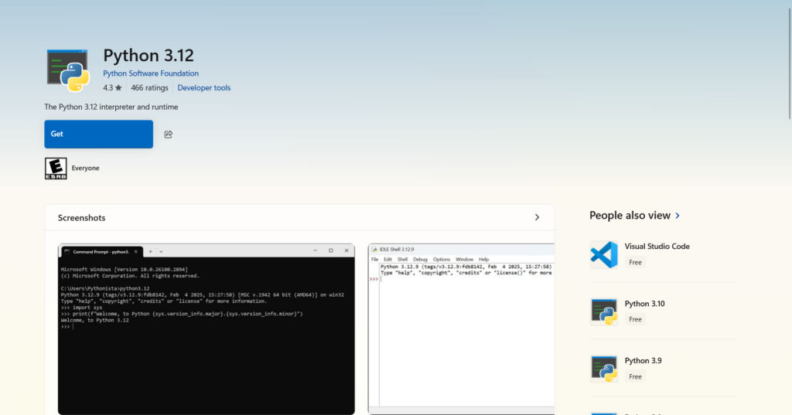
Task: Open the Developer tools category link
Action: tap(203, 88)
